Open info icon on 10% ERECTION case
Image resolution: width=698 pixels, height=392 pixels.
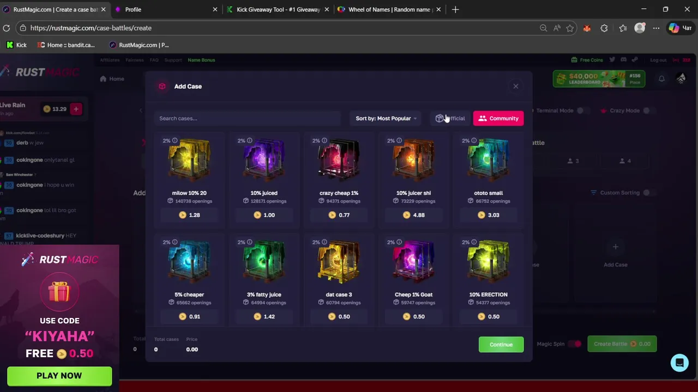[x=473, y=242]
